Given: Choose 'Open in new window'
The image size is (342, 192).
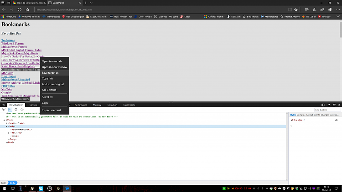Looking at the screenshot, I should click(x=54, y=67).
